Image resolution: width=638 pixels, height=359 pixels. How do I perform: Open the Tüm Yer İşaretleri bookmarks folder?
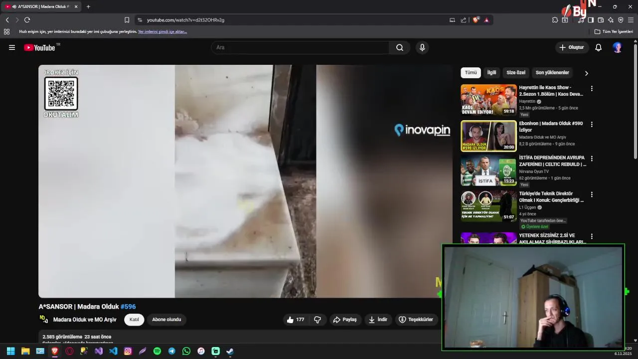point(614,31)
